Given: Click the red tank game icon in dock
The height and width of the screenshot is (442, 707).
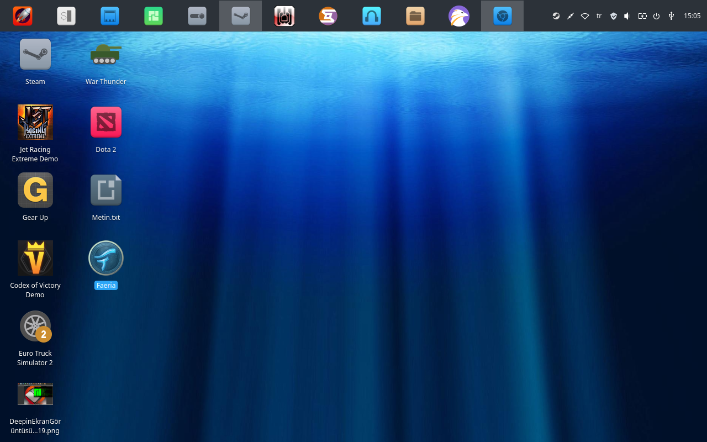Looking at the screenshot, I should pos(284,16).
